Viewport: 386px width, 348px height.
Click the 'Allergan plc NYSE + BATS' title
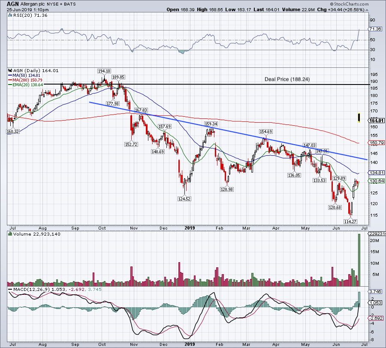click(x=48, y=4)
